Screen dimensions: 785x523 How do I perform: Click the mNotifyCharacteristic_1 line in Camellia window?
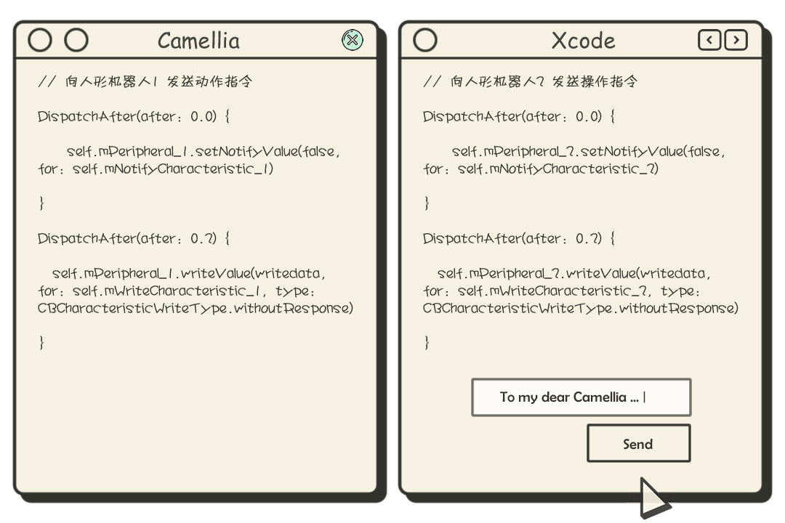[156, 169]
